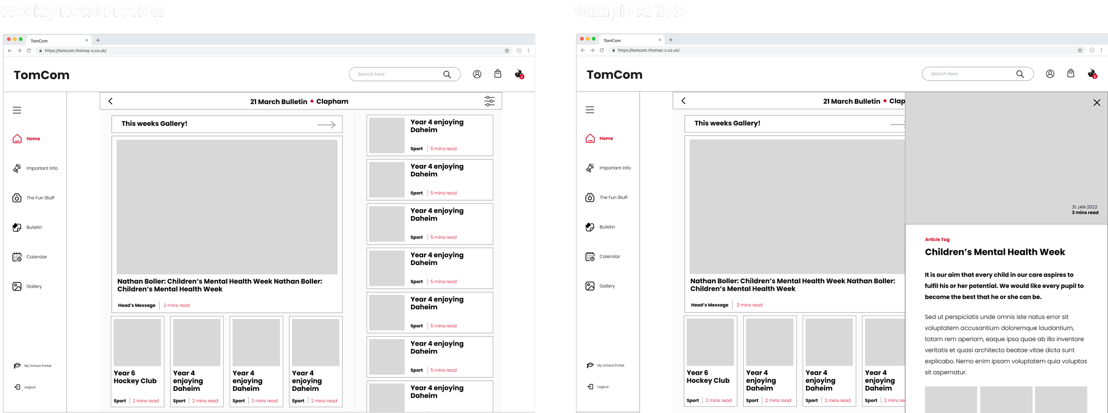Close the article panel with X
This screenshot has height=413, width=1108.
click(x=1097, y=102)
